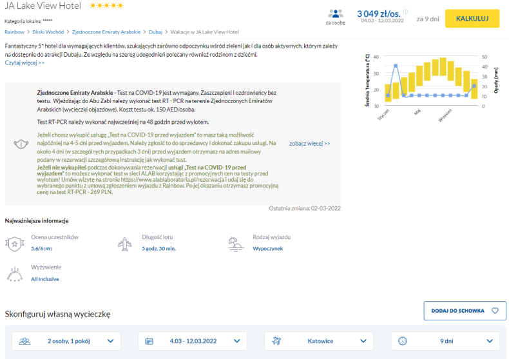The width and height of the screenshot is (509, 359).
Task: Click the flight duration airplane icon
Action: pos(124,244)
